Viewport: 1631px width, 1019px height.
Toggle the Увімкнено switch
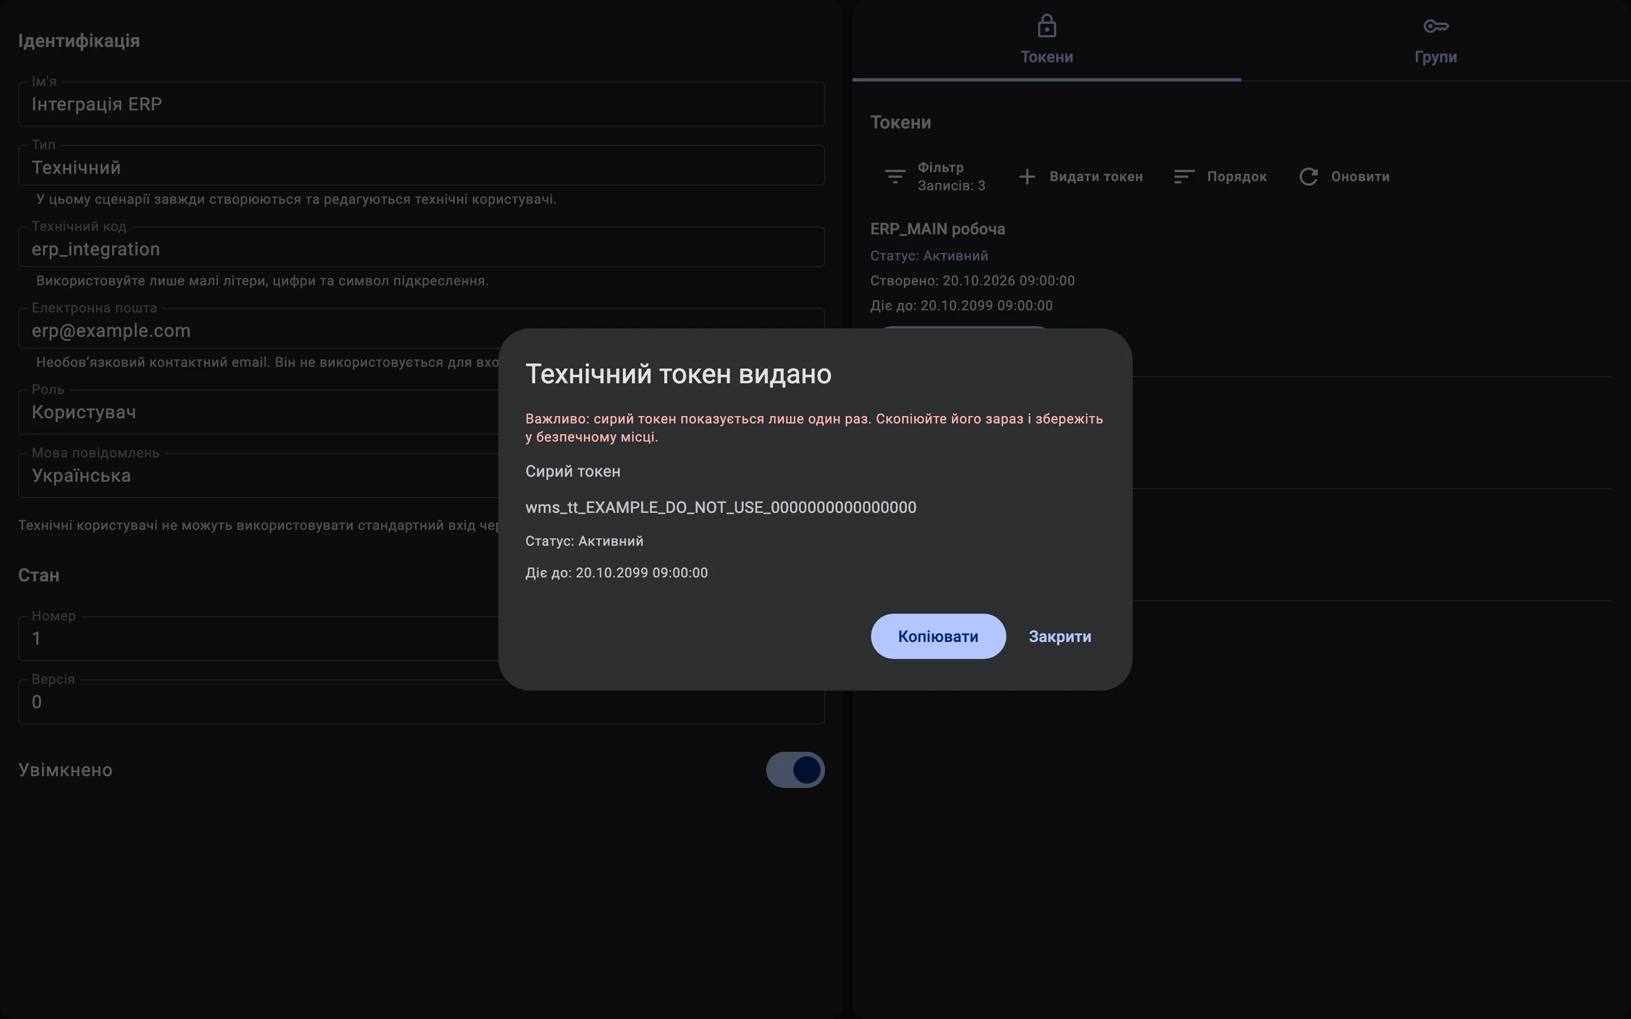[795, 770]
